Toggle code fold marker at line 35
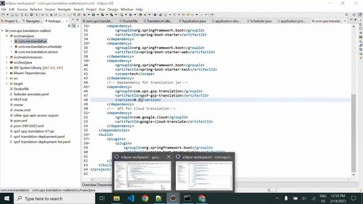Screen dimensions: 363x204 point(89,43)
